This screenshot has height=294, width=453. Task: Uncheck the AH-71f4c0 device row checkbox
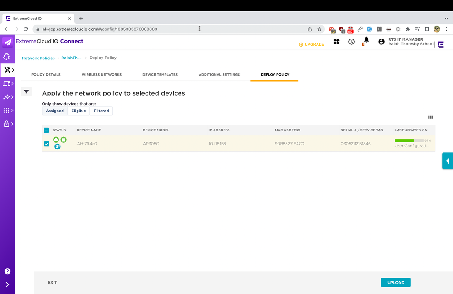[47, 144]
